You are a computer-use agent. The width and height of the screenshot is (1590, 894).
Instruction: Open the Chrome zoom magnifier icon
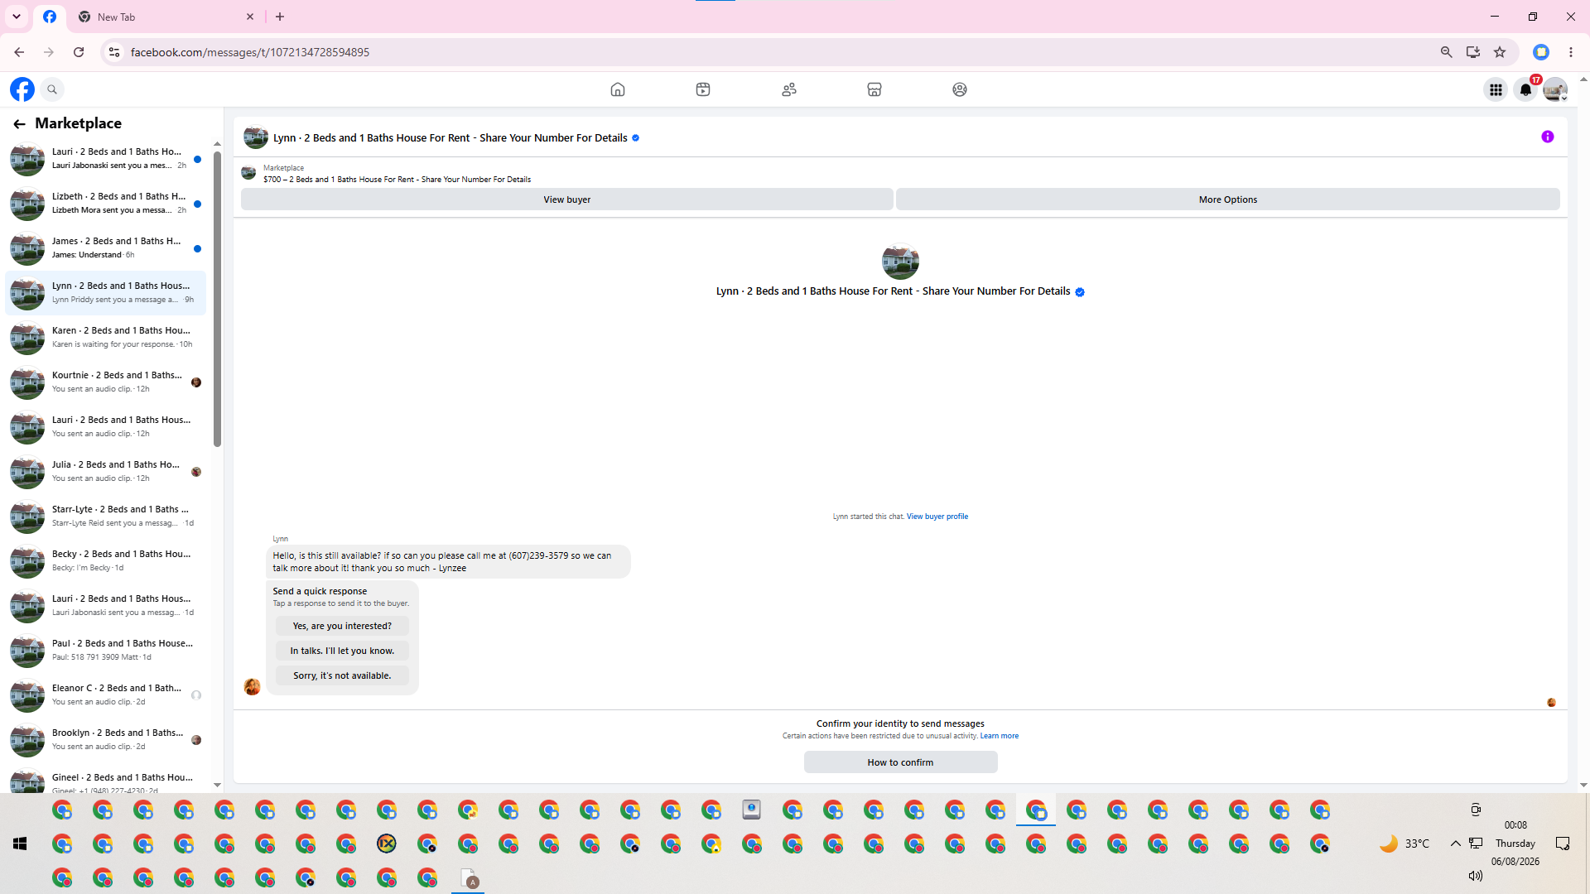pos(1447,52)
